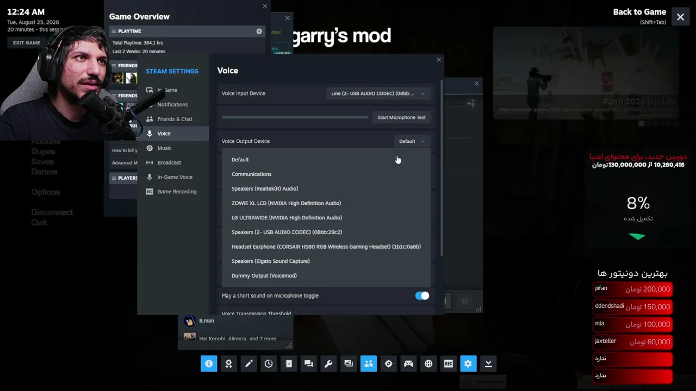
Task: Click the jaxteller top donor row
Action: pos(632,342)
